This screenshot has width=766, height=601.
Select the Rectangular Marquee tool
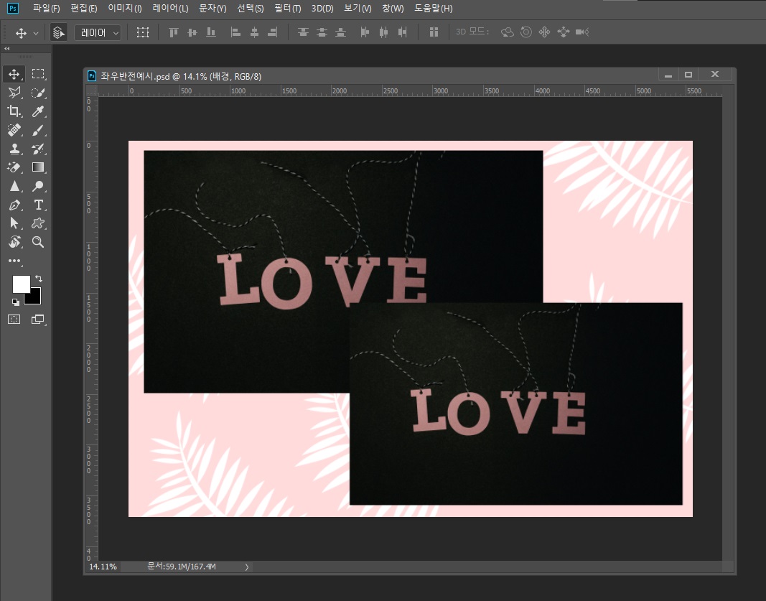pyautogui.click(x=38, y=74)
